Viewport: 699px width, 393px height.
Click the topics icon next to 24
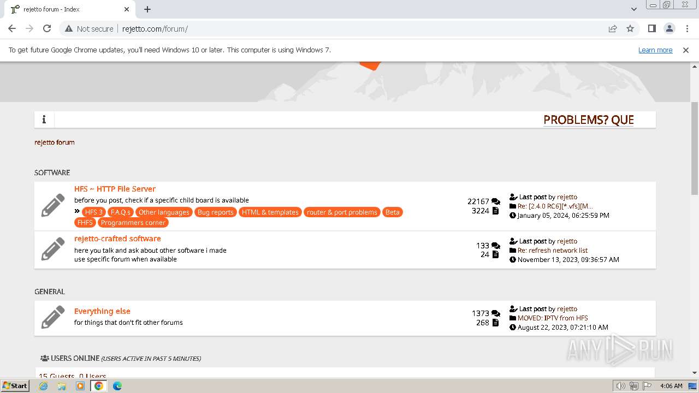pyautogui.click(x=495, y=254)
